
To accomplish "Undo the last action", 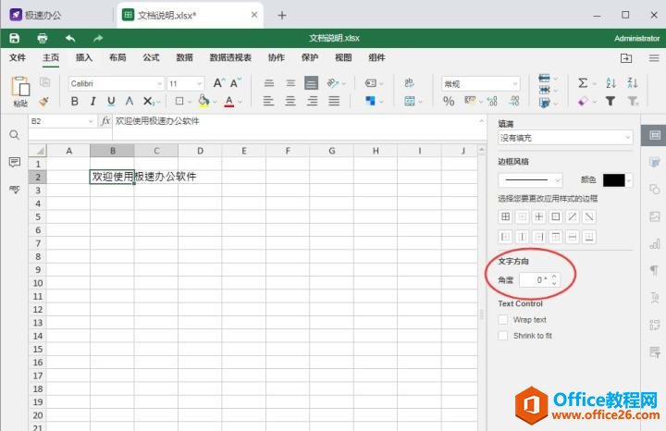I will pyautogui.click(x=70, y=38).
